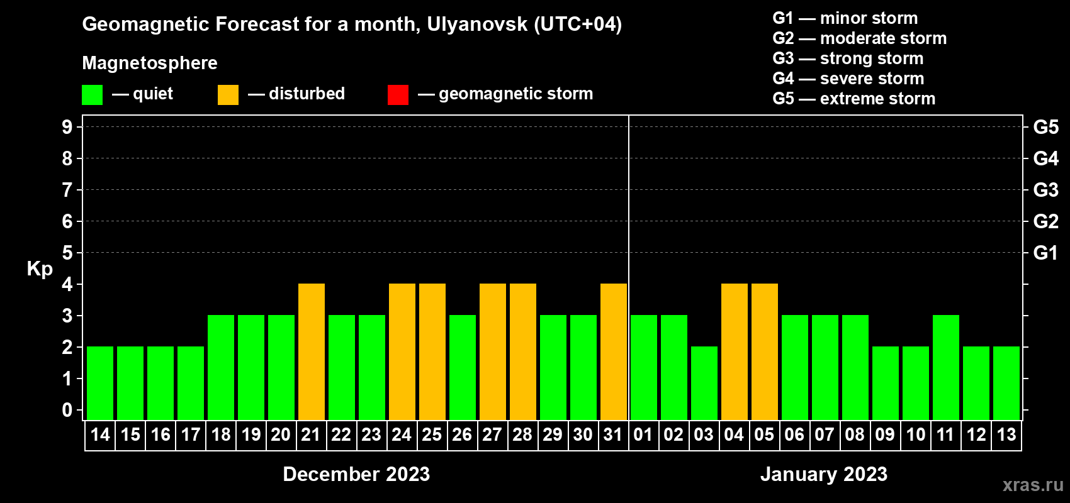The image size is (1070, 503).
Task: Click date label 07 on the axis
Action: pyautogui.click(x=825, y=435)
